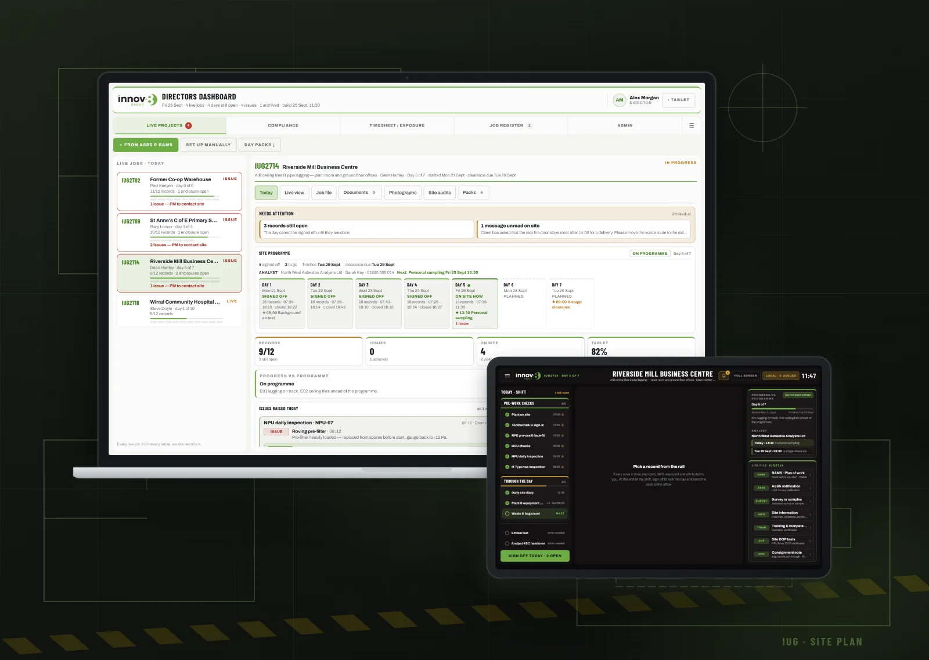Toggle the Daily site diary check
The image size is (929, 660).
pyautogui.click(x=507, y=492)
